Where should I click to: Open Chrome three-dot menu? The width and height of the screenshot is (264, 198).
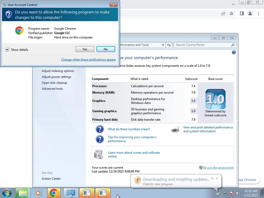[x=258, y=13]
